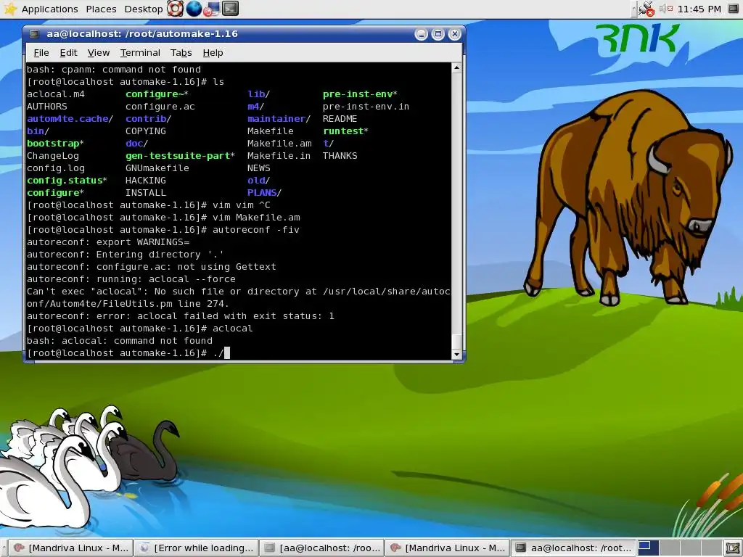Click 'Makefile.am' in the ls output

tap(279, 144)
